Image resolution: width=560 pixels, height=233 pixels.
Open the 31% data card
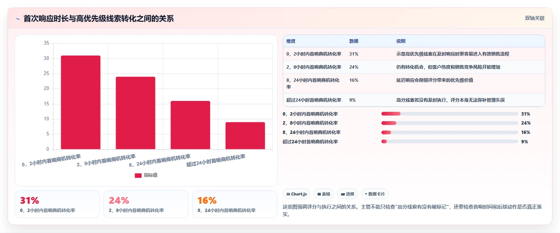(57, 204)
